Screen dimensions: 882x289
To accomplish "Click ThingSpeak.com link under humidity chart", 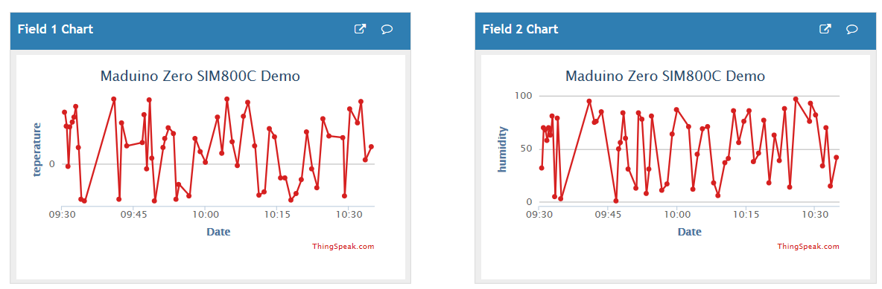I will pyautogui.click(x=808, y=247).
